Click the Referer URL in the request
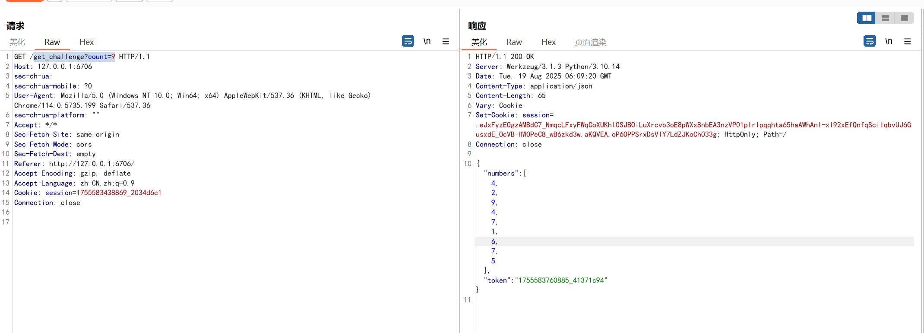The height and width of the screenshot is (333, 924). coord(92,164)
